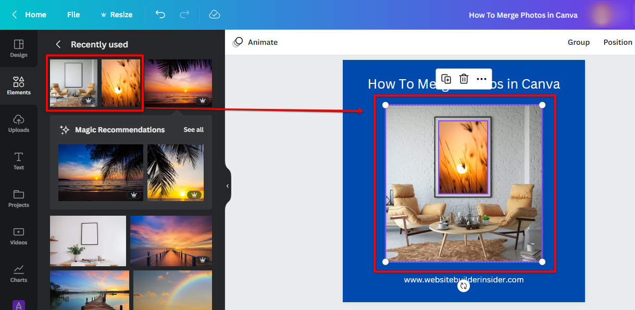Open the three-dot more options menu
This screenshot has width=635, height=310.
[481, 79]
